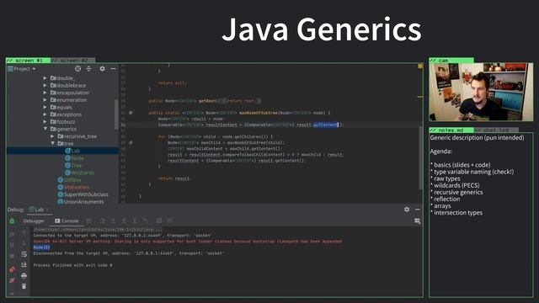Hide the Project panel with the minus icon
Screen dimensions: 539x303
[113, 69]
